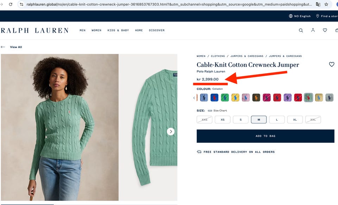Open the WOMEN navigation menu
338x205 pixels.
tap(96, 30)
